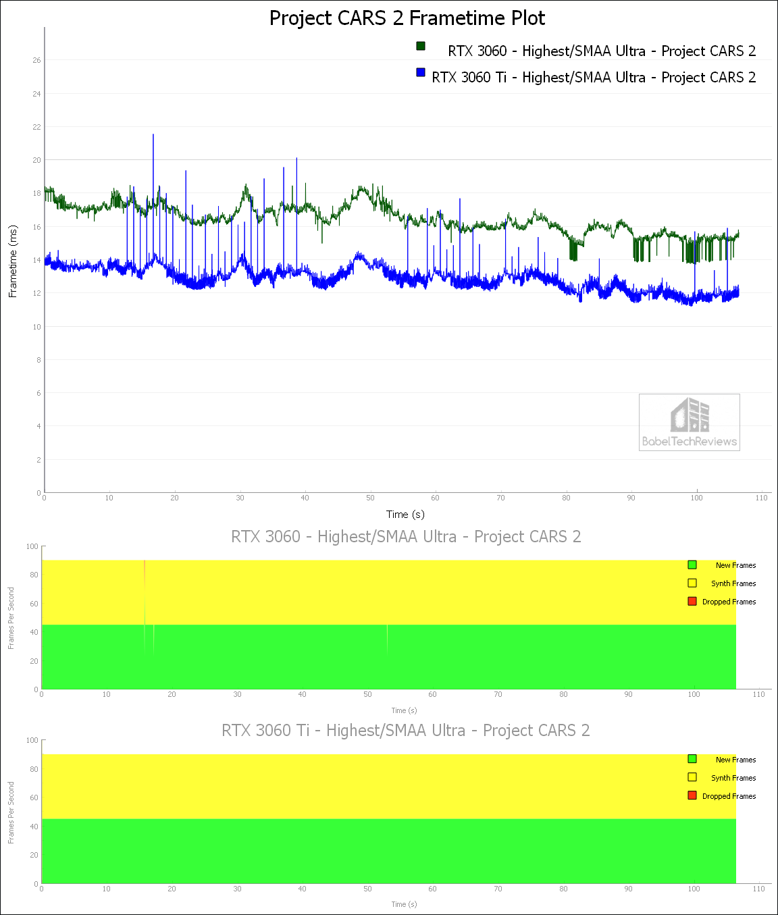778x915 pixels.
Task: Click green New Frames swatch in RTX 3060 Ti chart
Action: point(692,759)
